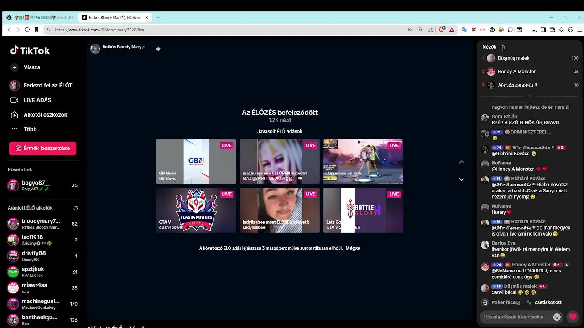This screenshot has height=328, width=584.
Task: Go to next live with down chevron
Action: point(462,179)
